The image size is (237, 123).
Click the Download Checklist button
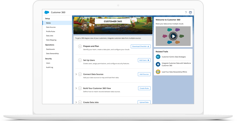(140, 46)
